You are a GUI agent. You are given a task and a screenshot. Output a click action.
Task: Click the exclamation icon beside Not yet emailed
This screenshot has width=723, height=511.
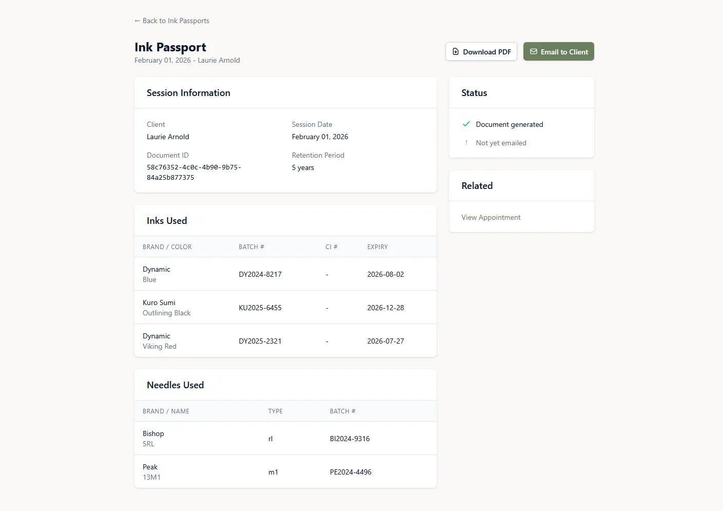pyautogui.click(x=466, y=143)
